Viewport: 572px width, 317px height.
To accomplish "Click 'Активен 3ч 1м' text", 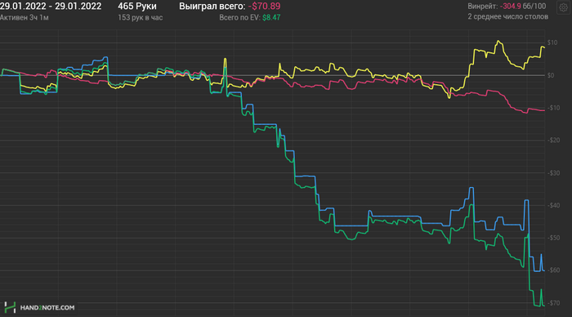I will (x=24, y=17).
